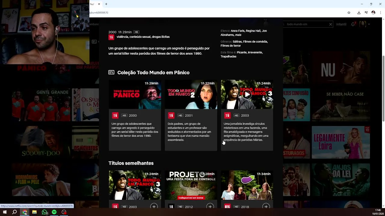Open a new browser tab
Viewport: 385px width, 216px height.
[x=106, y=4]
